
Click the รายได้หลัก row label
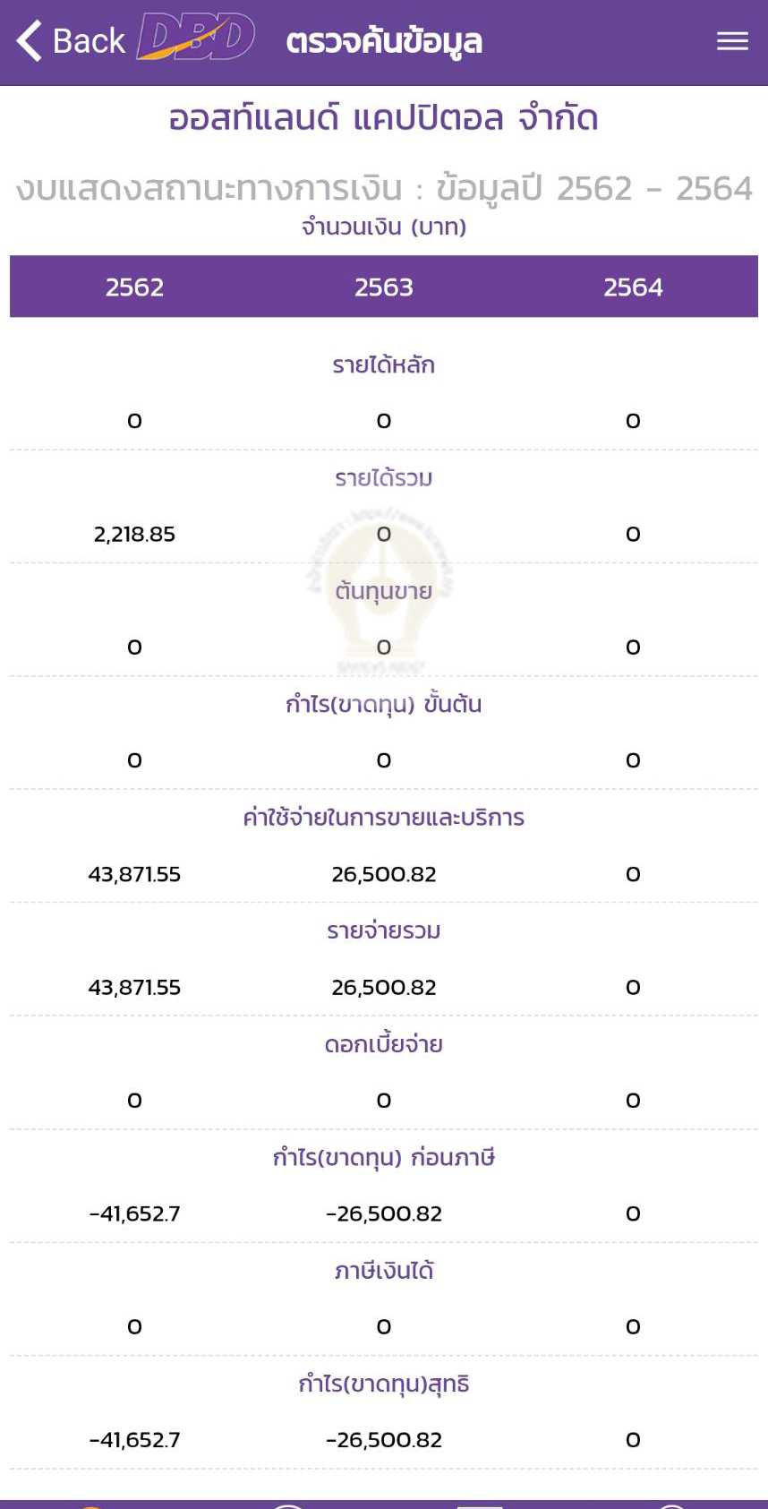[x=384, y=365]
